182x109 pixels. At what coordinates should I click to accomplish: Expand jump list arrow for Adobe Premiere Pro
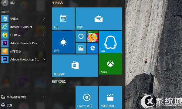tap(44, 43)
